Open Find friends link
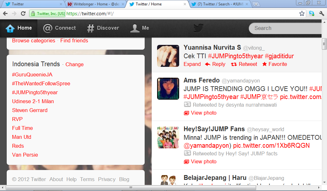Image resolution: width=327 pixels, height=191 pixels. 74,40
